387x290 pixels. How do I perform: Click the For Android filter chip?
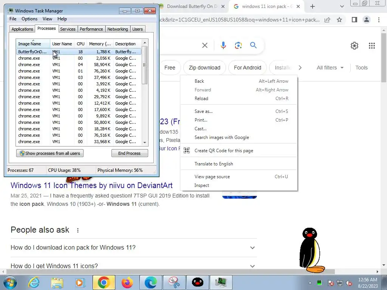[247, 68]
